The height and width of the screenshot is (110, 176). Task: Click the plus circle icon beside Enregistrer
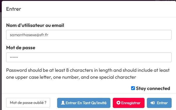[118, 103]
